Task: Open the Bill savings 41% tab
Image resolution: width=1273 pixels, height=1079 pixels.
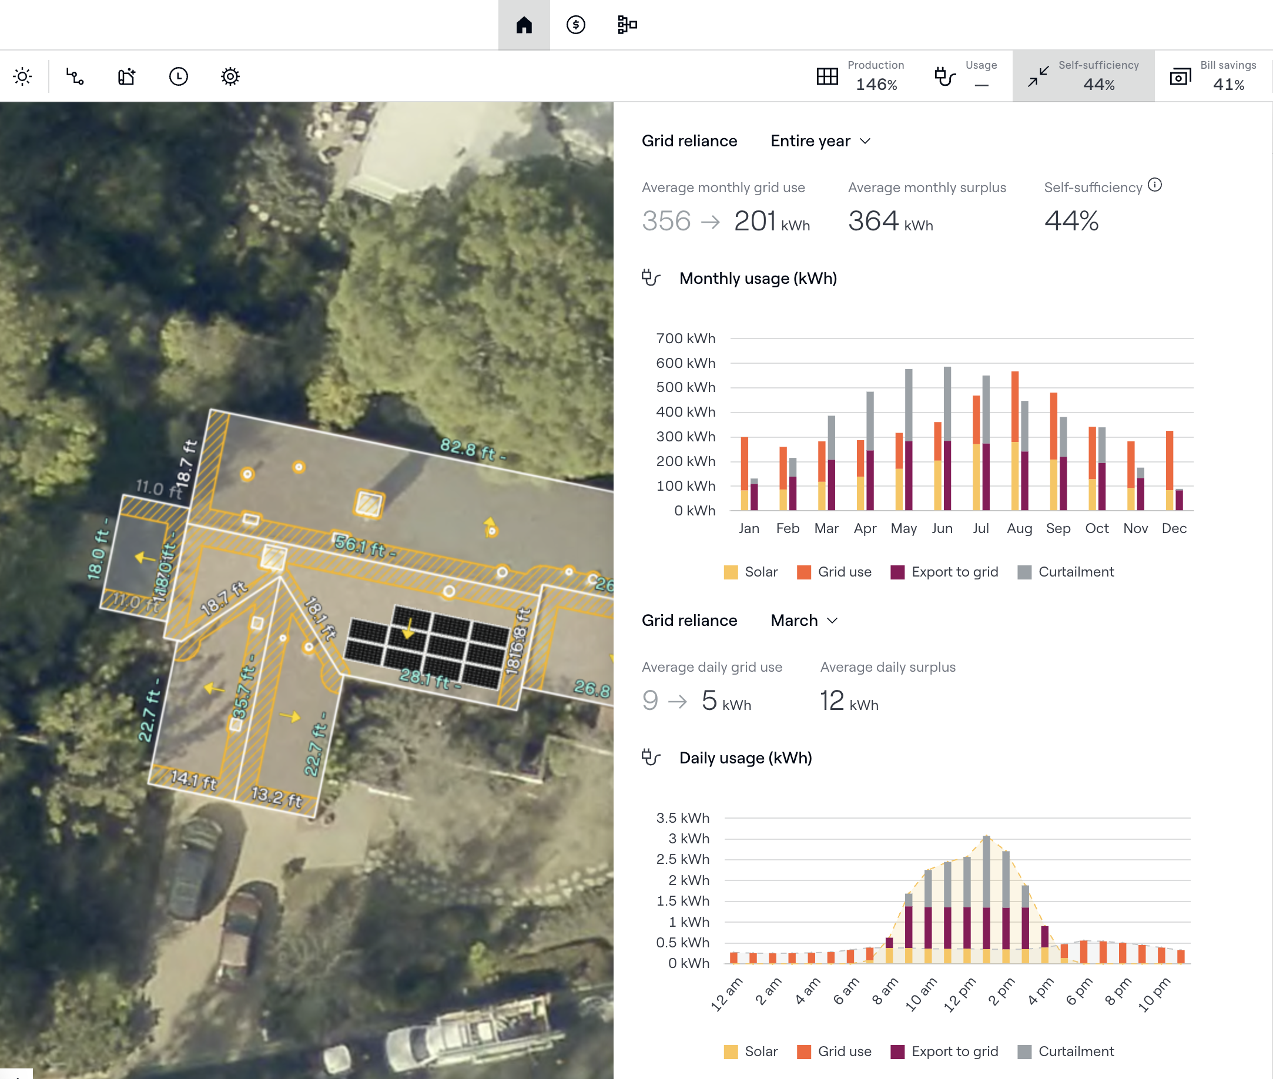Action: point(1213,76)
